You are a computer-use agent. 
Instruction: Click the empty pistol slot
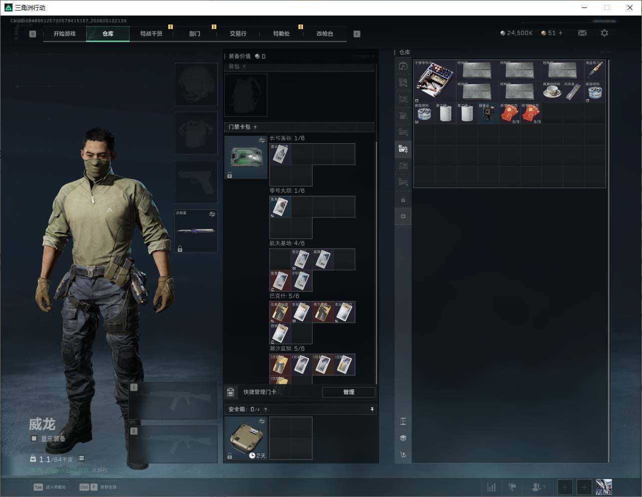[x=196, y=182]
